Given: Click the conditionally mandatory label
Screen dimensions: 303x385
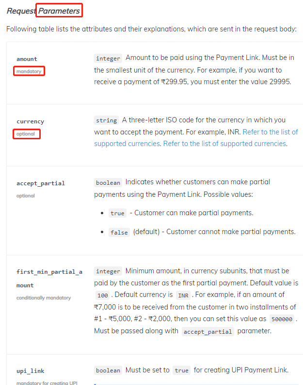Looking at the screenshot, I should tap(44, 298).
